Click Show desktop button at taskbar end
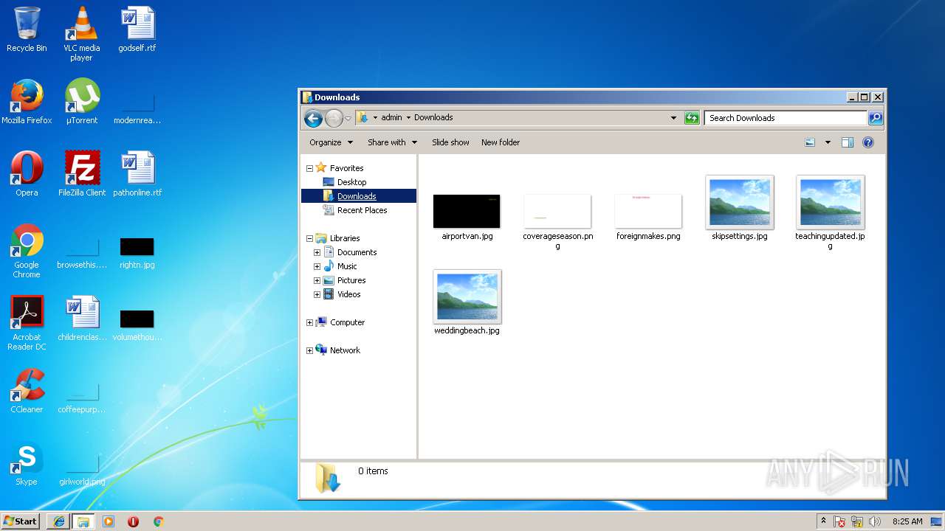Image resolution: width=945 pixels, height=531 pixels. [936, 521]
